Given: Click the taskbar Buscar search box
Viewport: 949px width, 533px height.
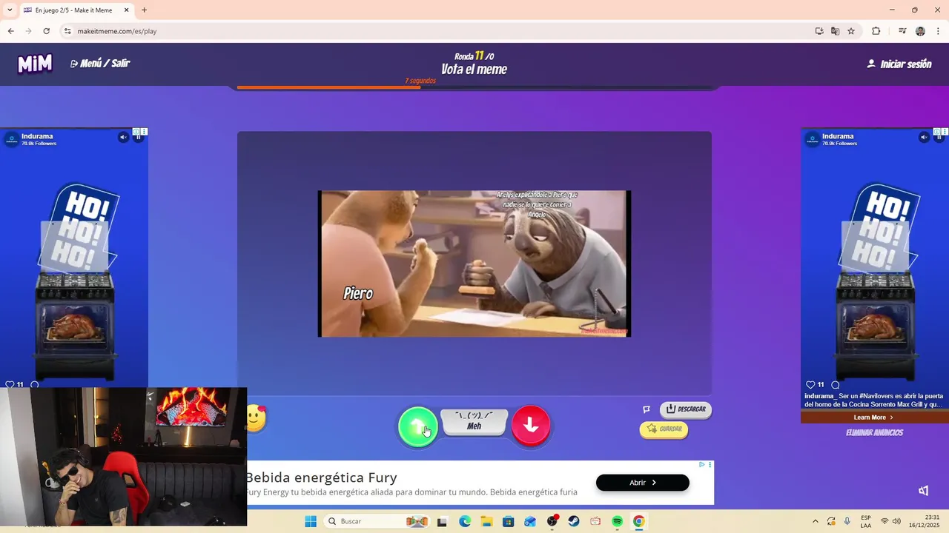Looking at the screenshot, I should click(377, 521).
